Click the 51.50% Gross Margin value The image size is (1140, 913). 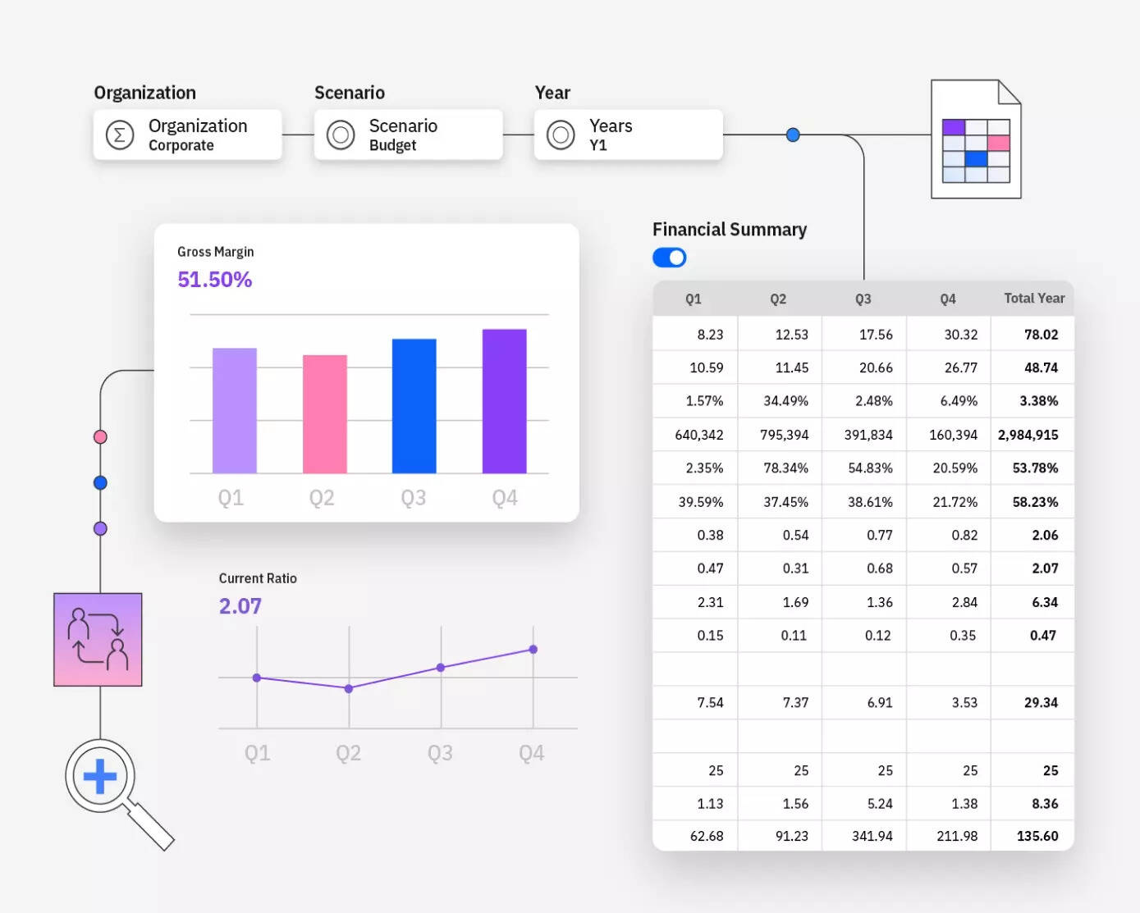(x=214, y=280)
